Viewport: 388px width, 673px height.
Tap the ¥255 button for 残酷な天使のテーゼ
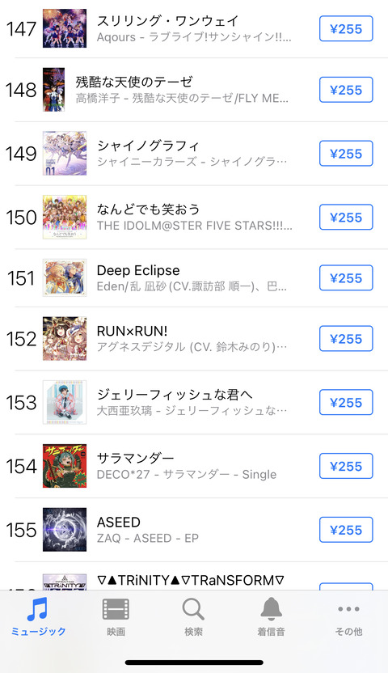tap(346, 90)
